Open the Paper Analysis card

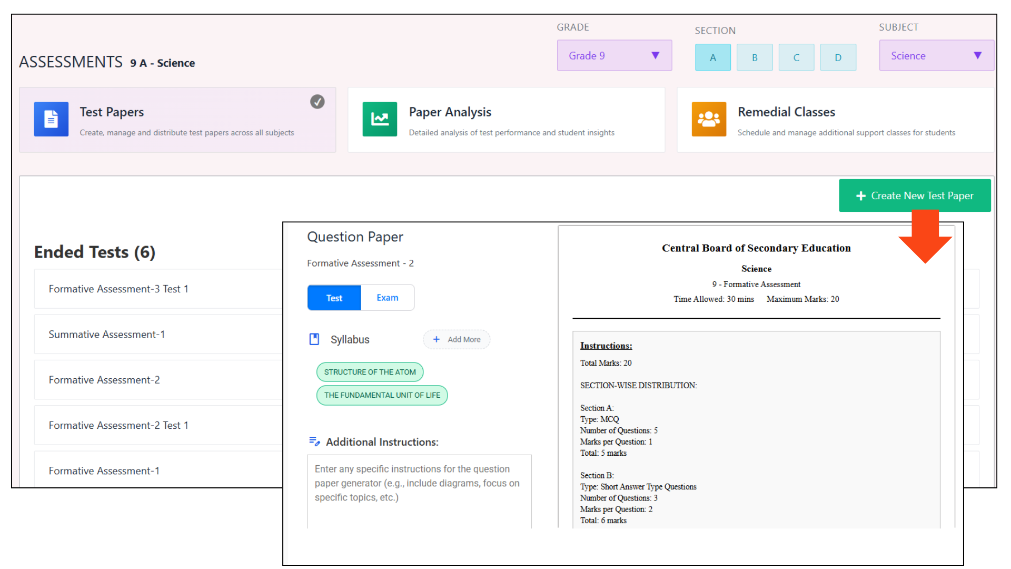(506, 120)
